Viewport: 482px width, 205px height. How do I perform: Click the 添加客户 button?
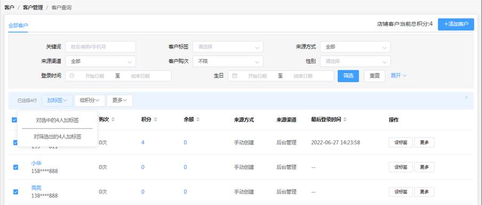click(x=456, y=24)
